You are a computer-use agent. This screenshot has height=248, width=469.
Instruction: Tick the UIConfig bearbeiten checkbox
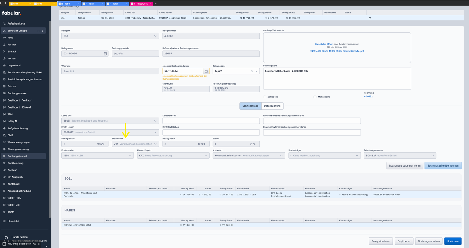pyautogui.click(x=4, y=244)
